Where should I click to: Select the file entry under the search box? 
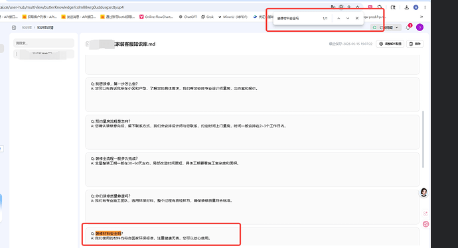[x=44, y=54]
